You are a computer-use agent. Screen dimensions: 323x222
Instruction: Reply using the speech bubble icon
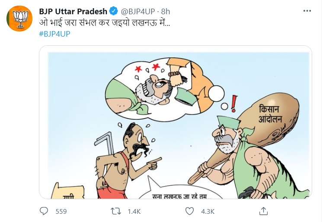coord(44,211)
